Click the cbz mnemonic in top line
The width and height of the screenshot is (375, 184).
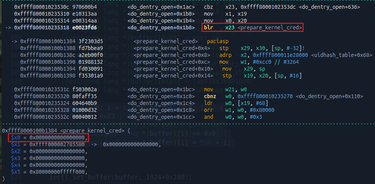pyautogui.click(x=209, y=7)
